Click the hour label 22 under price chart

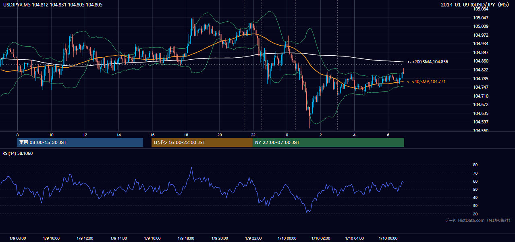tap(253, 135)
